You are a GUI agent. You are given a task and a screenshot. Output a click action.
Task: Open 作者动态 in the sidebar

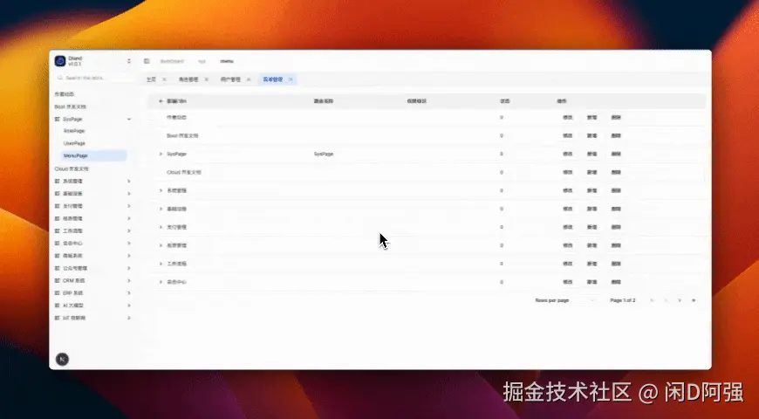coord(65,94)
